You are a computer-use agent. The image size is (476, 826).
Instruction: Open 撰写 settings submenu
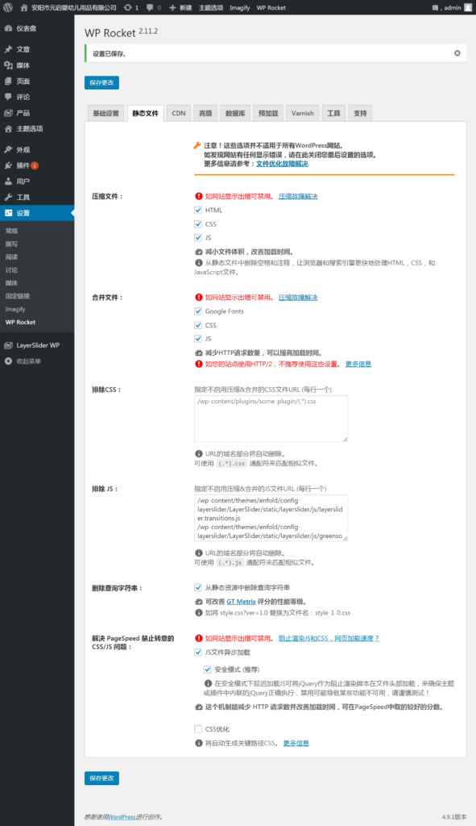pos(11,244)
